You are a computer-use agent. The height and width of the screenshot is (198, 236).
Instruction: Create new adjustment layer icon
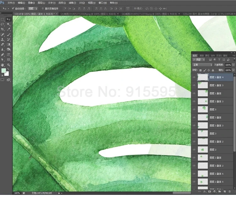pyautogui.click(x=215, y=191)
